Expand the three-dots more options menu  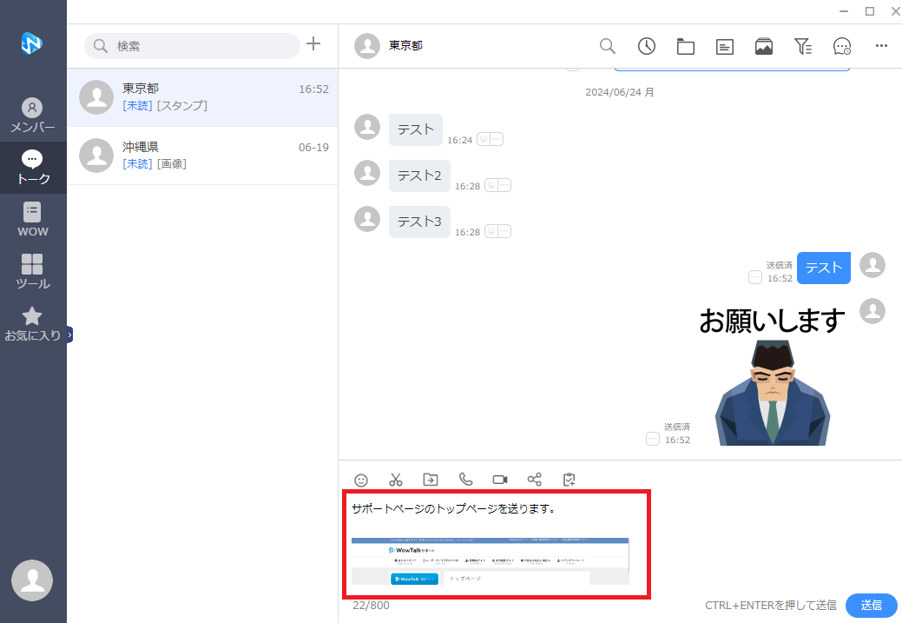tap(881, 46)
